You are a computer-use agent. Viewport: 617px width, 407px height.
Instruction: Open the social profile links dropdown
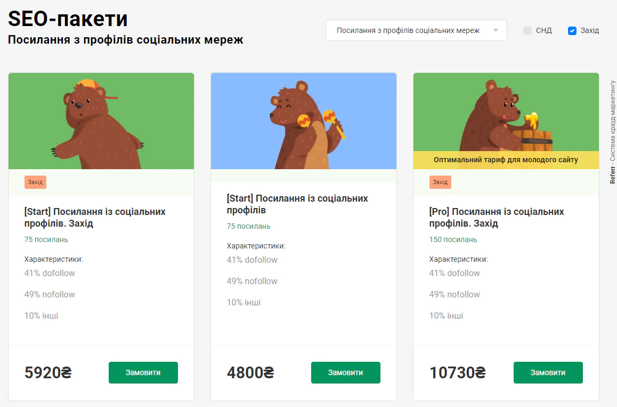(416, 30)
